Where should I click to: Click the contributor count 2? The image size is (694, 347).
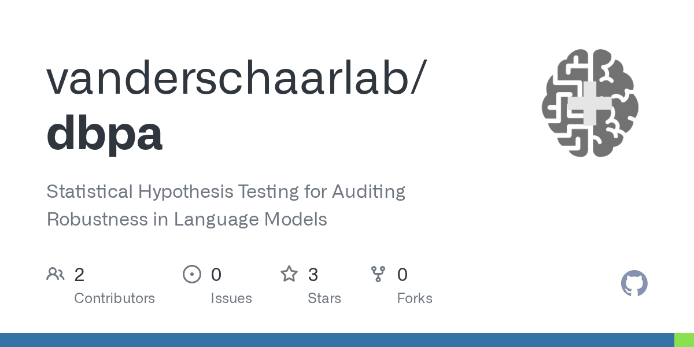pyautogui.click(x=79, y=275)
